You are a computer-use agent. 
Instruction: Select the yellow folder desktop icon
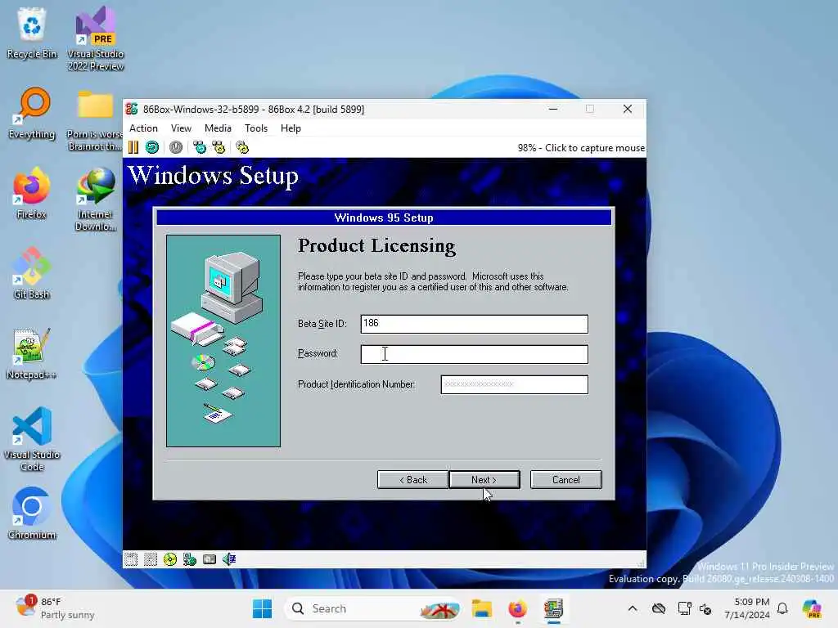tap(96, 121)
